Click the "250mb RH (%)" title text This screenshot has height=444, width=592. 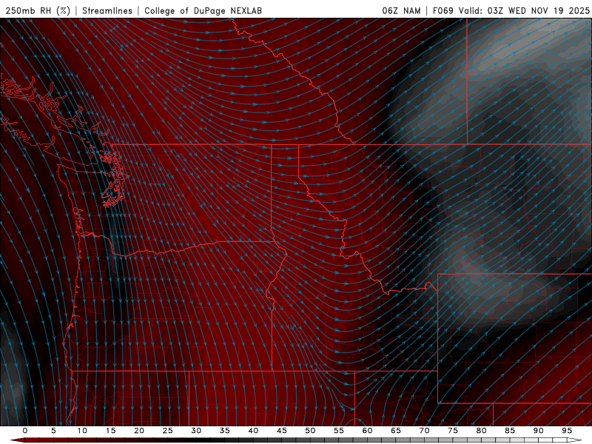pyautogui.click(x=38, y=10)
